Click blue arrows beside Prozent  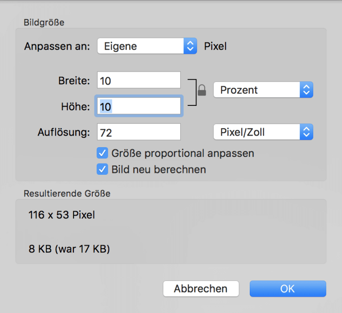coord(306,90)
